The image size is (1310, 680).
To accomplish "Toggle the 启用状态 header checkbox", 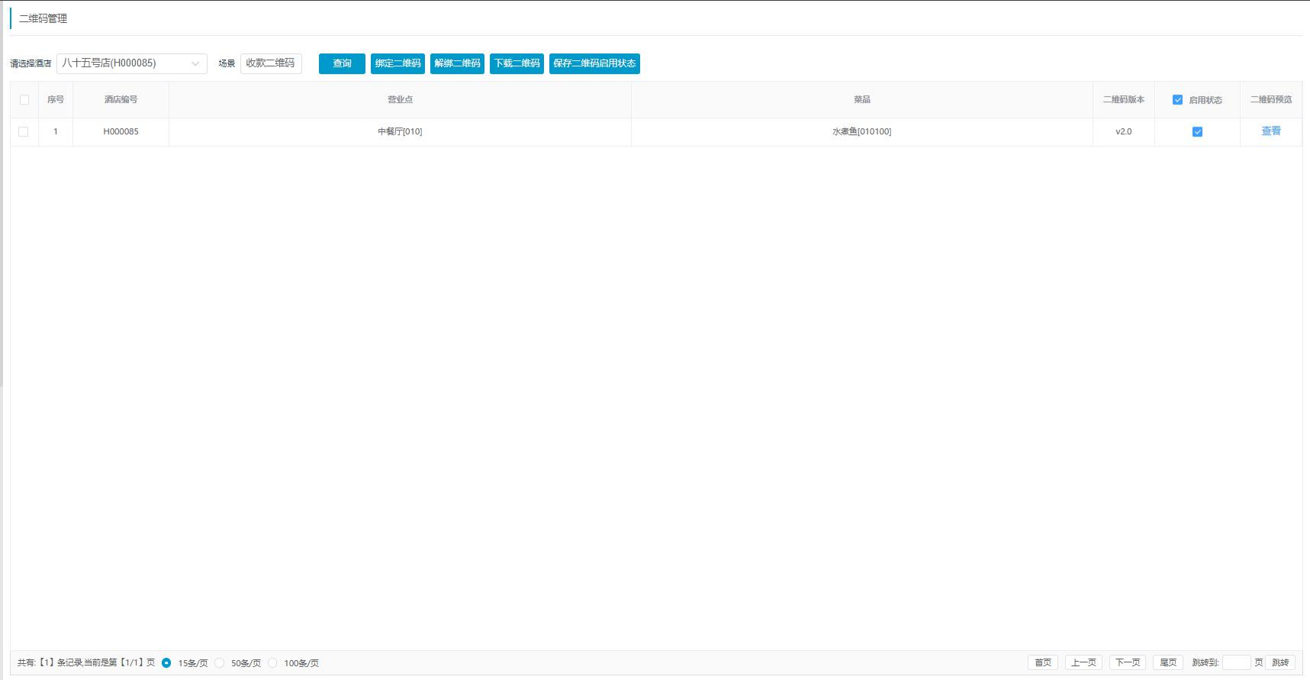I will 1177,100.
